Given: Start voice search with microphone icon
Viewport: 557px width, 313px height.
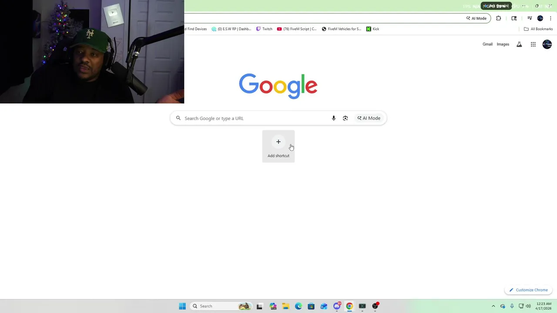Looking at the screenshot, I should pyautogui.click(x=334, y=118).
